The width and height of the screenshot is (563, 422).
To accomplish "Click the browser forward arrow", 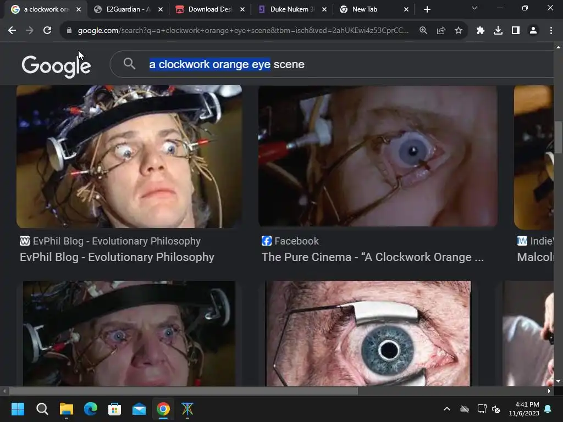I will coord(30,31).
